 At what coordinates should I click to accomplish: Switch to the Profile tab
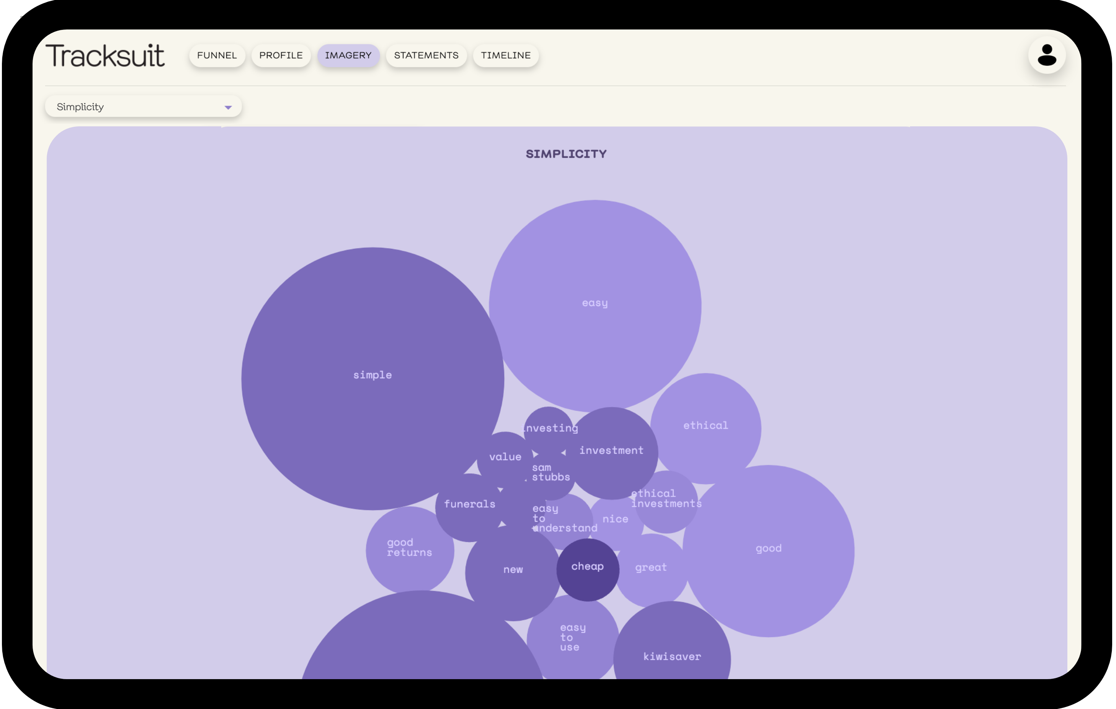tap(280, 56)
